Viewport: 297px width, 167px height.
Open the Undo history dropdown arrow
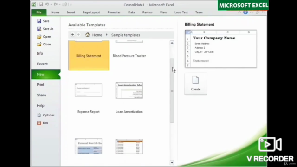click(51, 4)
